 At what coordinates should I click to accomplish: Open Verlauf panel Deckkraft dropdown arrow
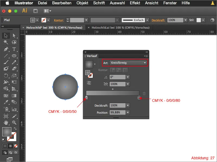tap(128, 106)
